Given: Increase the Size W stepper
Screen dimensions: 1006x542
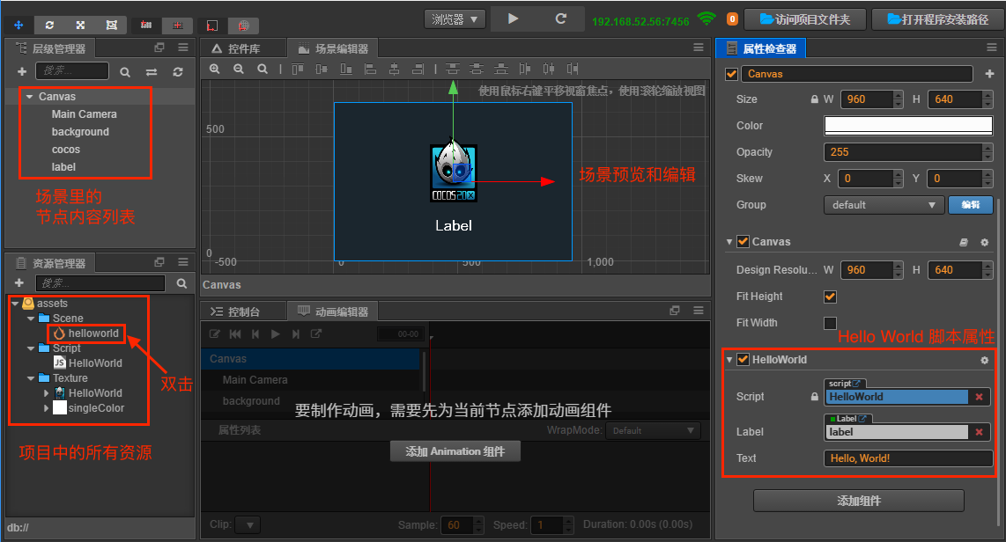Looking at the screenshot, I should [x=899, y=95].
